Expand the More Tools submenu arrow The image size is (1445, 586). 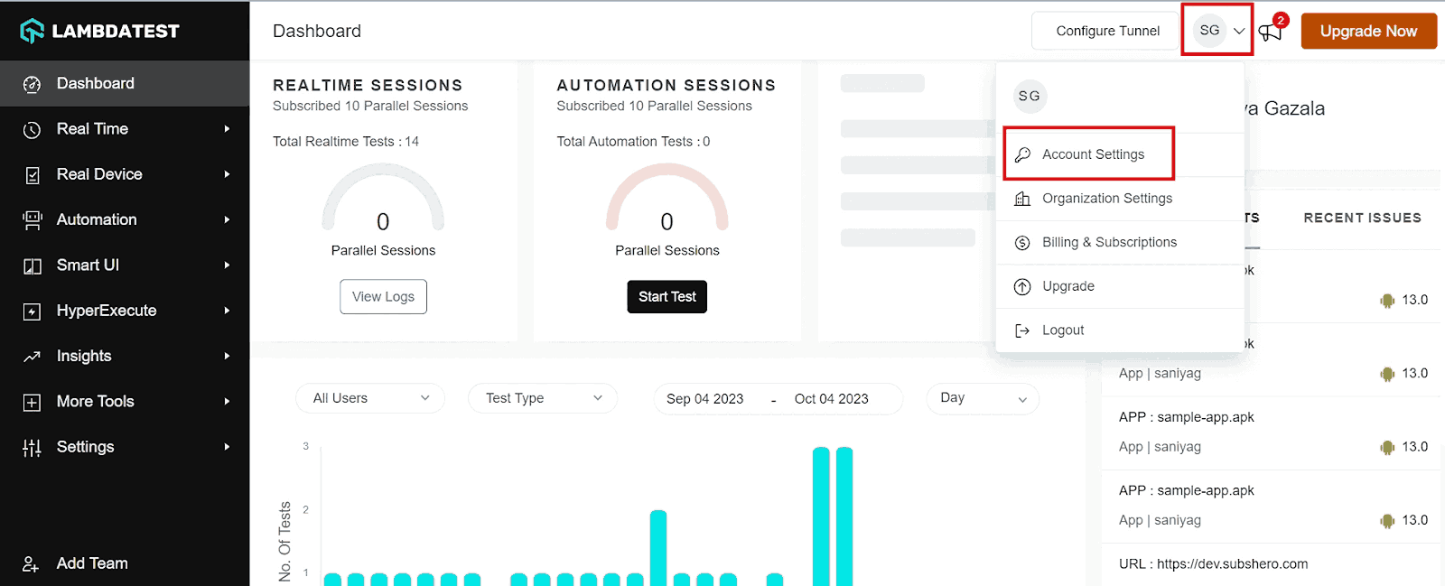point(227,401)
